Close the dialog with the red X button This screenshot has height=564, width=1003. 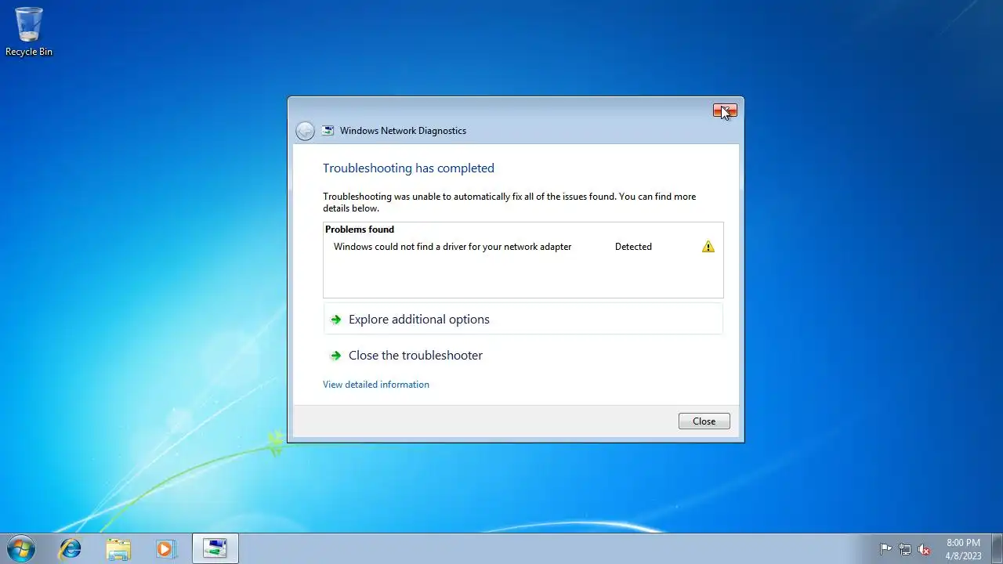coord(725,110)
